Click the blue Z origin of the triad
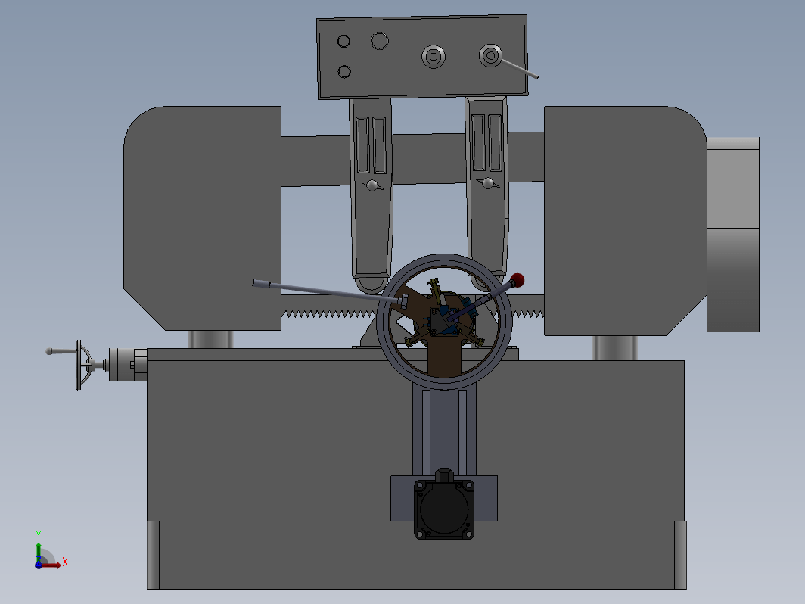Viewport: 805px width, 604px height. click(39, 565)
